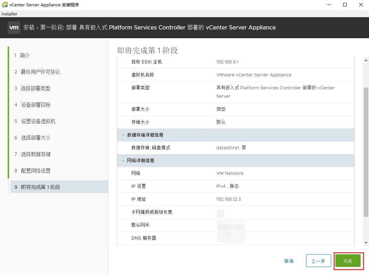This screenshot has width=369, height=275.
Task: Click the scrollbar down arrow
Action: point(366,242)
